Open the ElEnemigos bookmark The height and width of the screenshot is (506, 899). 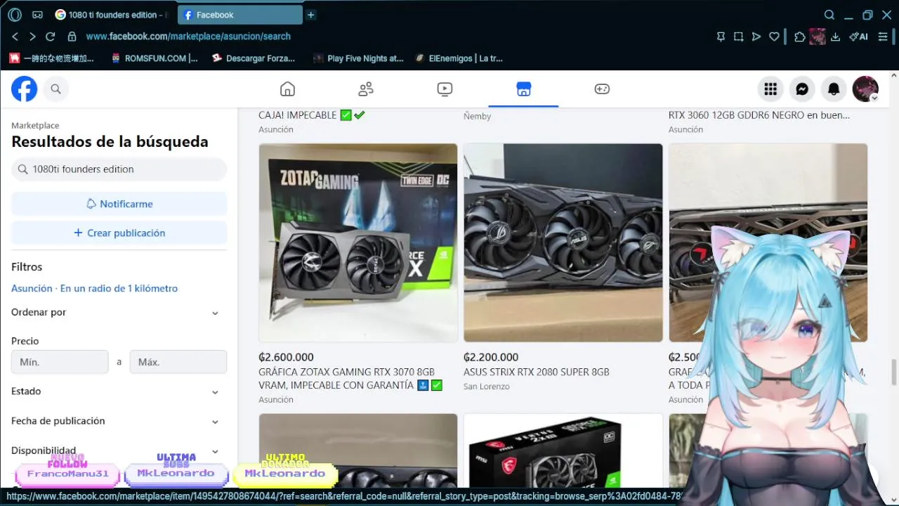tap(459, 58)
